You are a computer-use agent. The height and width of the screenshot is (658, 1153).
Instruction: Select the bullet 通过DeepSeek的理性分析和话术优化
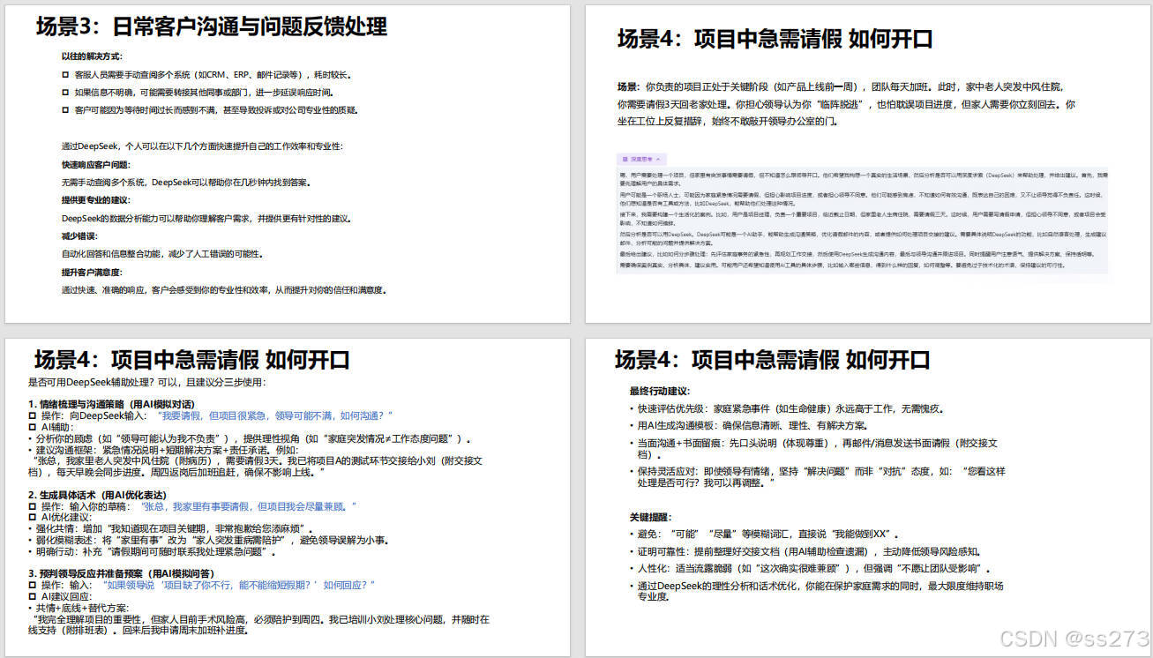point(817,591)
